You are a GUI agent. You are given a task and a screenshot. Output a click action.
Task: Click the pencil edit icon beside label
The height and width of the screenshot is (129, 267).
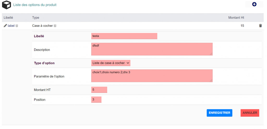[5, 26]
